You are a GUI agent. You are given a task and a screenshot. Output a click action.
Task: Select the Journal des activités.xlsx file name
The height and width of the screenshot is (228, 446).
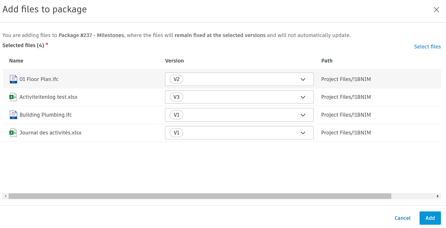coord(50,133)
